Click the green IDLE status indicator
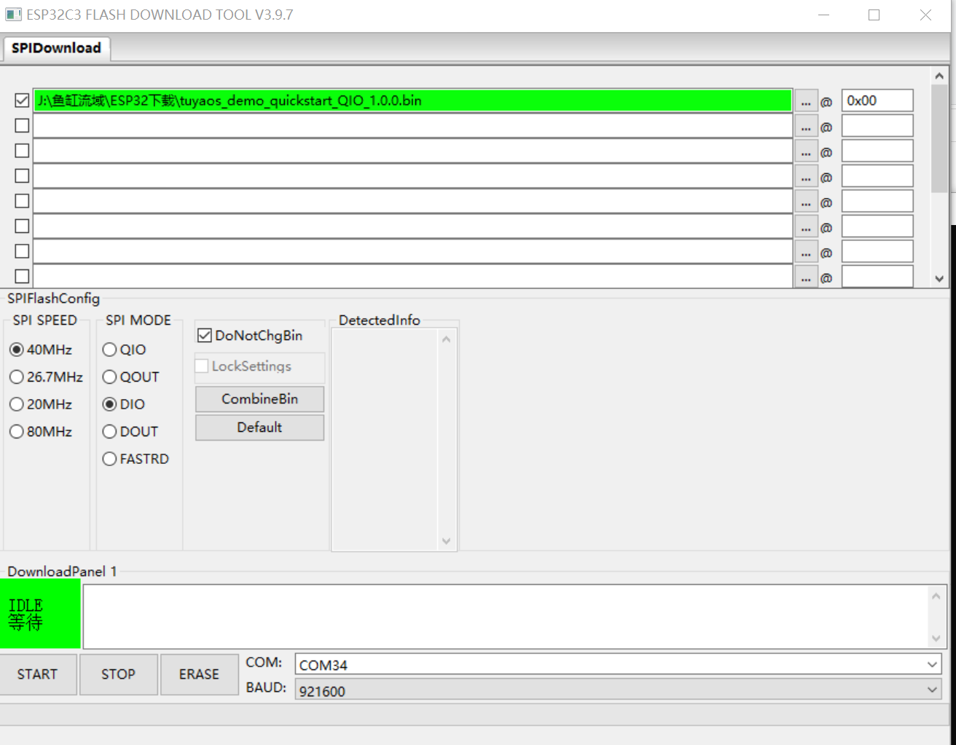 40,613
